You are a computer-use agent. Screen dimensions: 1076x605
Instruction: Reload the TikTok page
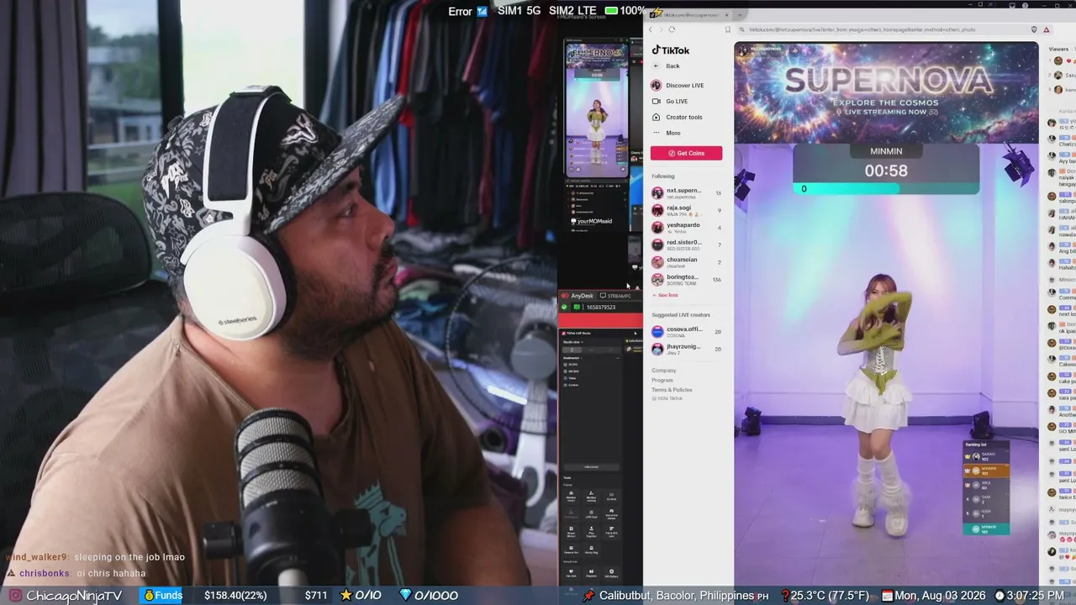pyautogui.click(x=672, y=29)
